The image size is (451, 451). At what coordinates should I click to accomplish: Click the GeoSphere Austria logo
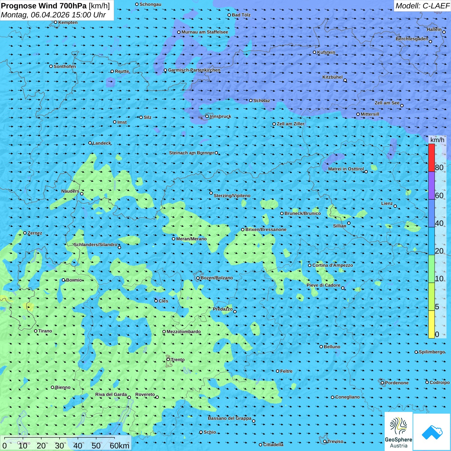point(398,431)
